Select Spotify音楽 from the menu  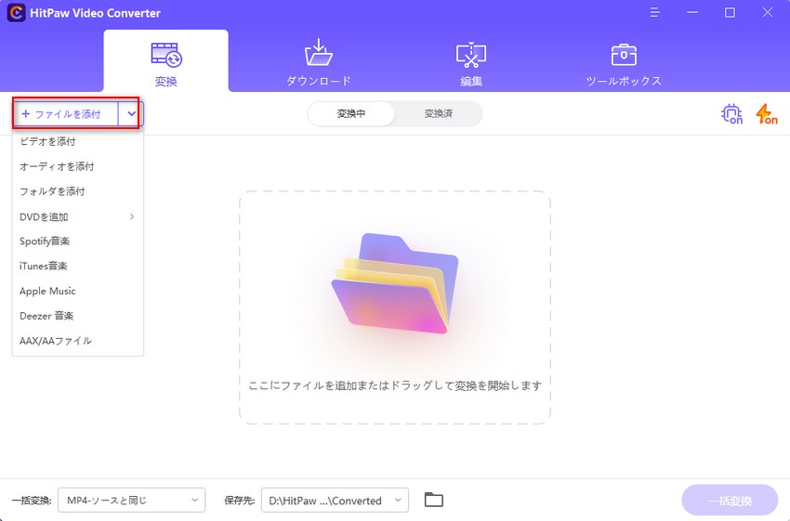coord(78,241)
